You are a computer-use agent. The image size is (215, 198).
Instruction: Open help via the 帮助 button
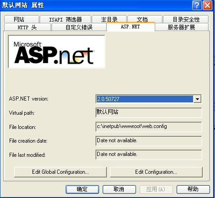coord(193,189)
